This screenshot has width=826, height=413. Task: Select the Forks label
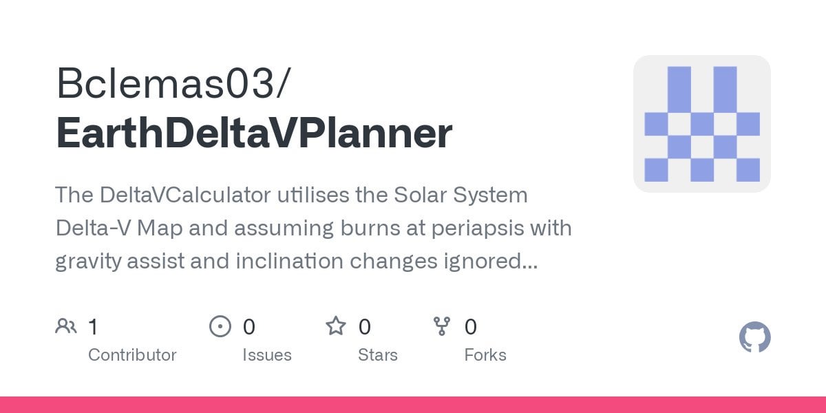(485, 355)
